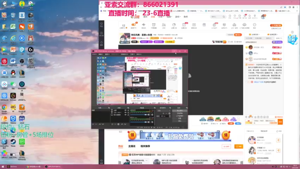Open the Excel desktop shortcut

[13, 27]
